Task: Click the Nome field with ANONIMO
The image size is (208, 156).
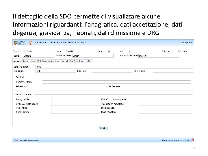Action: point(81,51)
